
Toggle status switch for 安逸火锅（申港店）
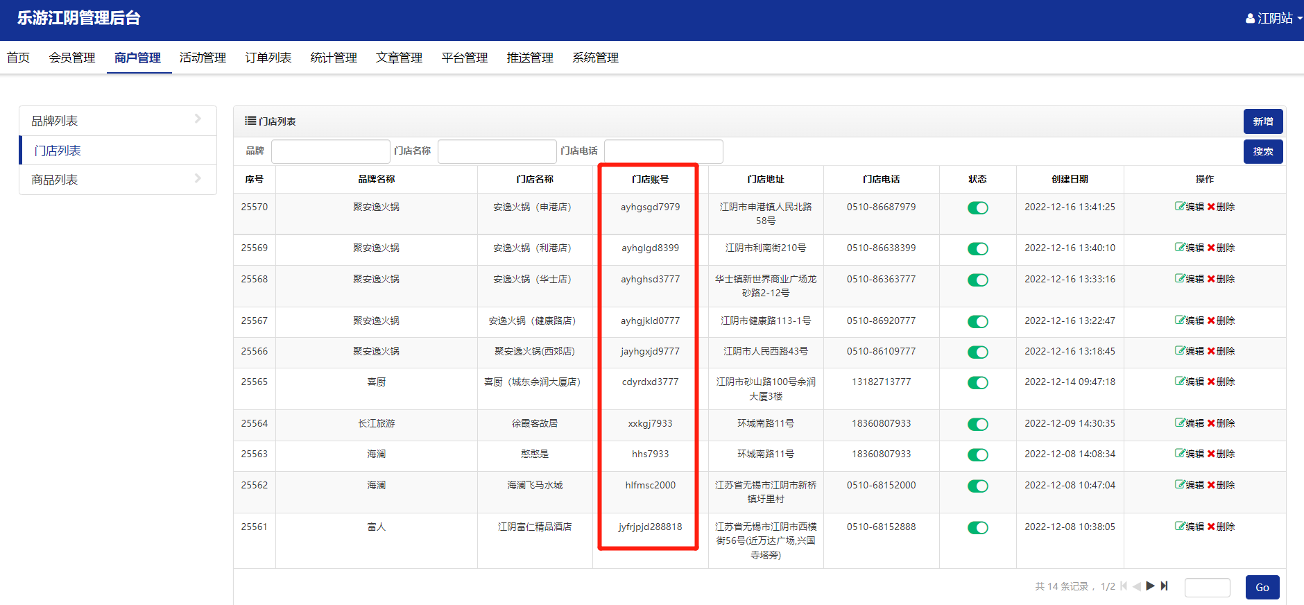click(x=977, y=208)
